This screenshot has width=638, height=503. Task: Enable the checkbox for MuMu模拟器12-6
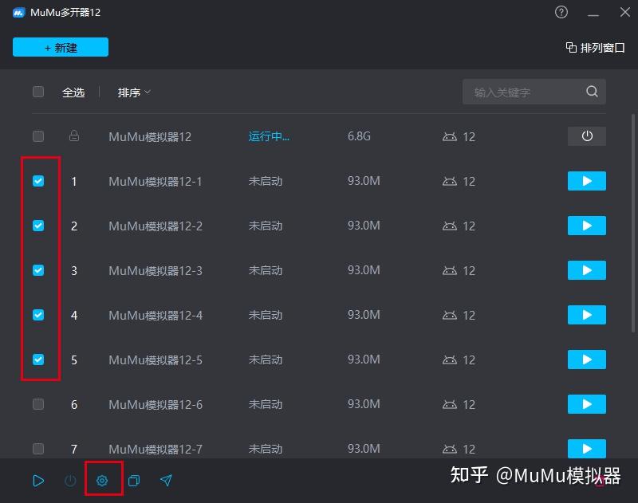pyautogui.click(x=37, y=404)
